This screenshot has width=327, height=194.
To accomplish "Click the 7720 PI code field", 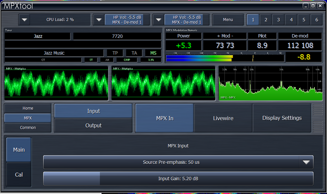I will [x=117, y=36].
